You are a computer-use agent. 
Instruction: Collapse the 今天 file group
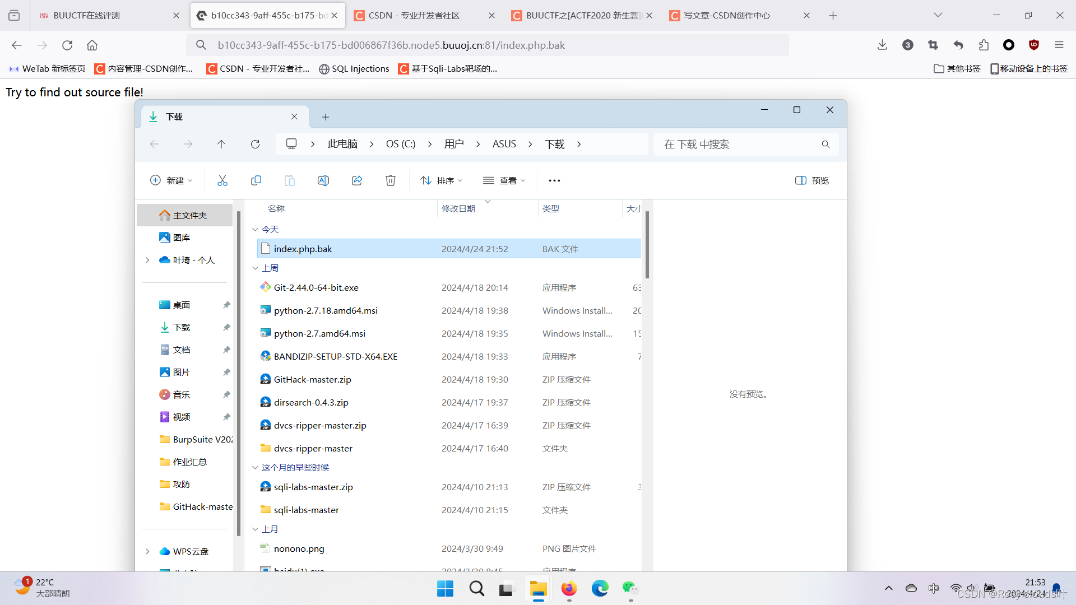coord(255,229)
